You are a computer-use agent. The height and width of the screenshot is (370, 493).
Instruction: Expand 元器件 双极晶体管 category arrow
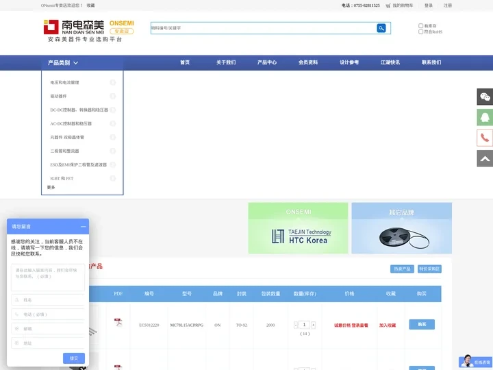pyautogui.click(x=112, y=137)
